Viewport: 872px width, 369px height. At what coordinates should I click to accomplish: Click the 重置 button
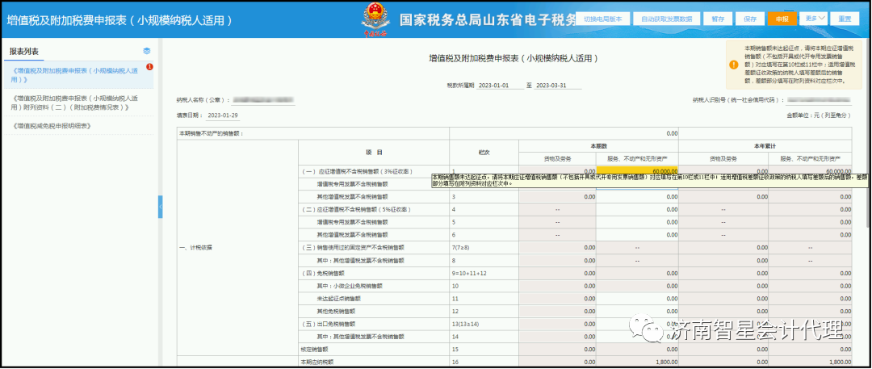point(845,19)
